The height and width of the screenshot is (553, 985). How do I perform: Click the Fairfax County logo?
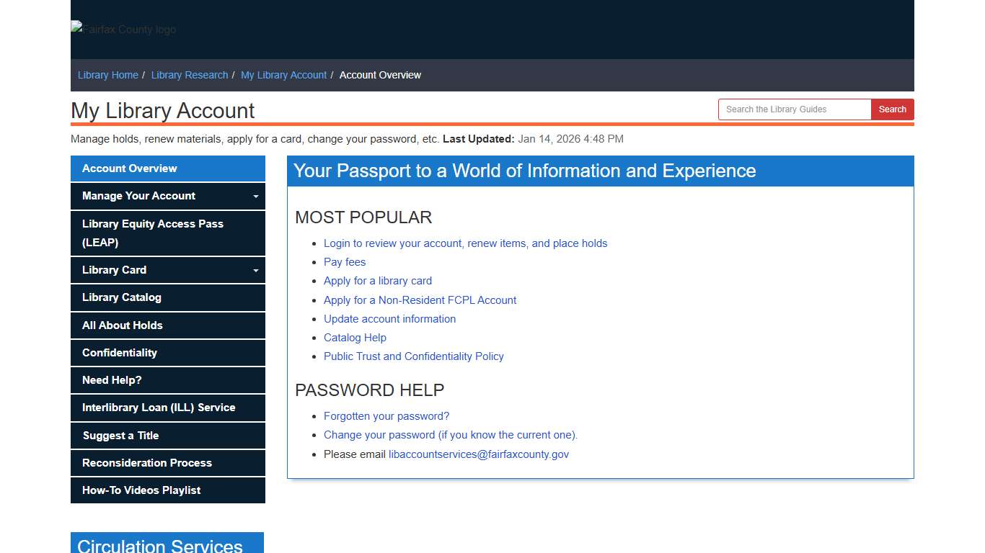click(x=123, y=30)
